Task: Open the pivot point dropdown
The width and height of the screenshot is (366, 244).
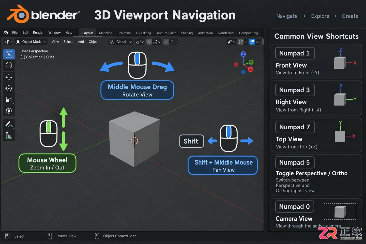Action: [x=140, y=42]
